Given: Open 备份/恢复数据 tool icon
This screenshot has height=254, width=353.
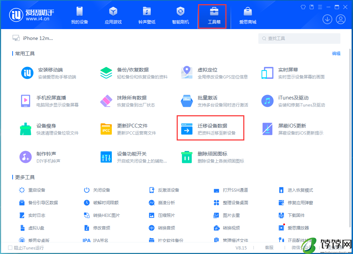Looking at the screenshot, I should [x=106, y=73].
